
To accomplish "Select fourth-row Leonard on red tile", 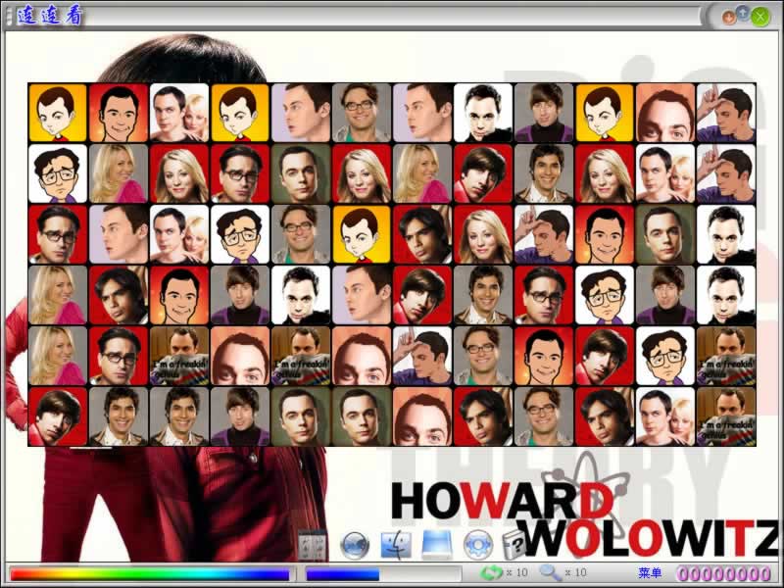I will pyautogui.click(x=544, y=296).
